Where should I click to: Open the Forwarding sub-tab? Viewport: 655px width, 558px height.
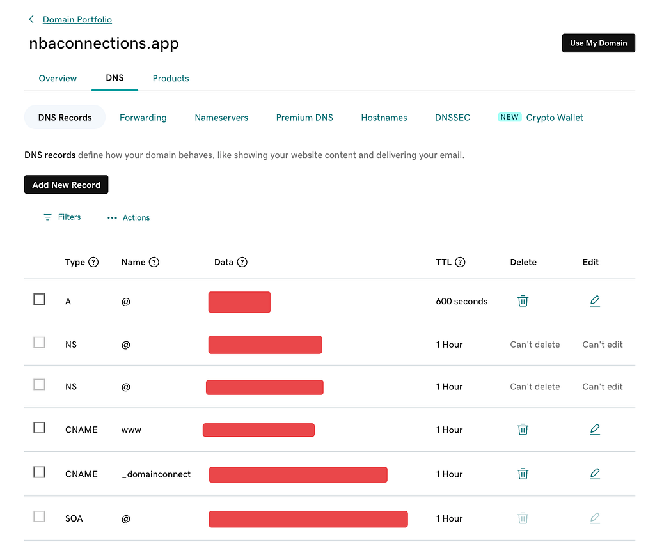point(143,118)
